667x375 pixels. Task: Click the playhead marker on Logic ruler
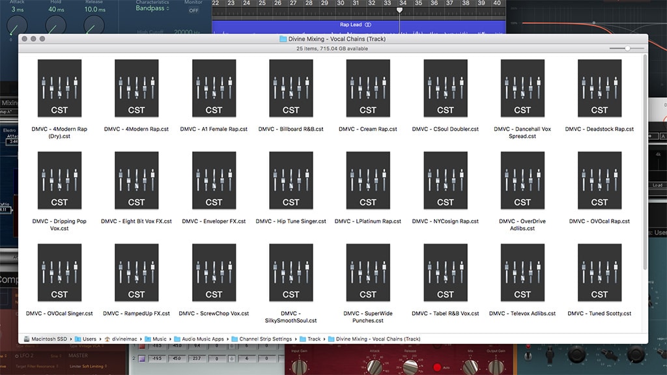tap(399, 10)
